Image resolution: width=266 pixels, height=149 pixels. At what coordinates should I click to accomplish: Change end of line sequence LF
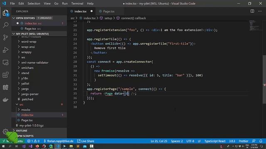pyautogui.click(x=199, y=141)
